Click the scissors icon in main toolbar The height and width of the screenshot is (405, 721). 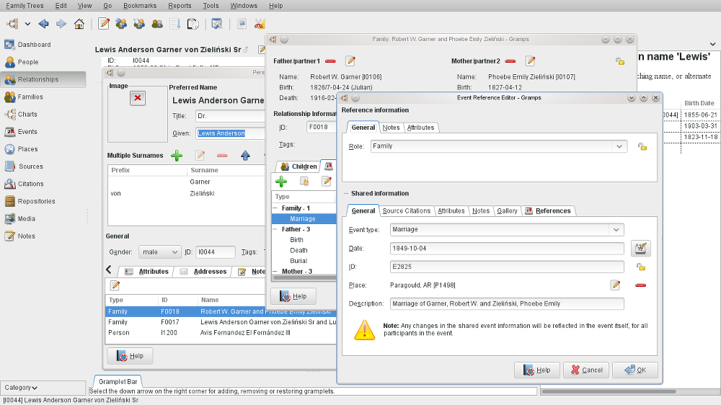pyautogui.click(x=260, y=24)
